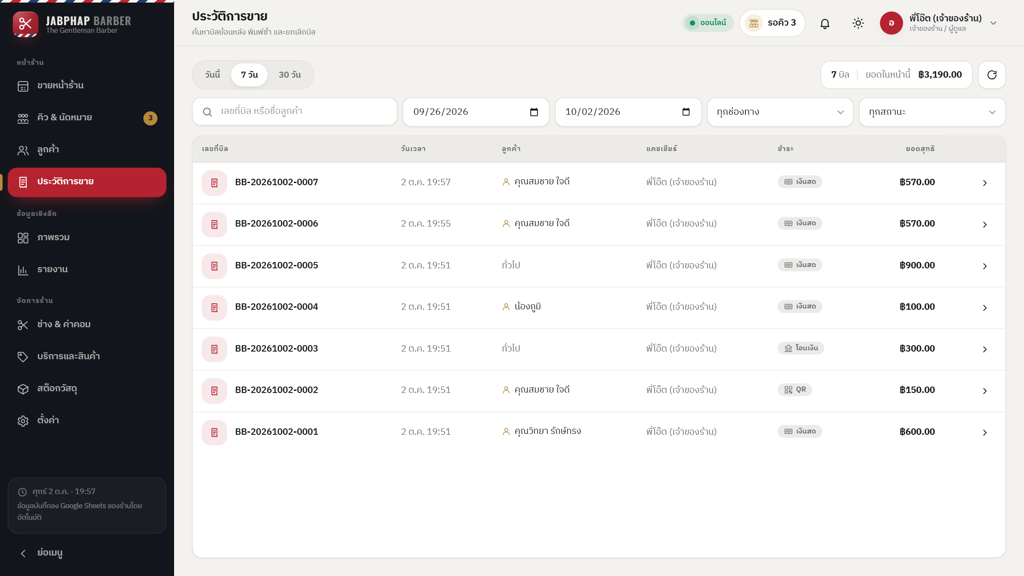This screenshot has height=576, width=1024.
Task: Open ลูกค้า in the sidebar
Action: point(87,150)
